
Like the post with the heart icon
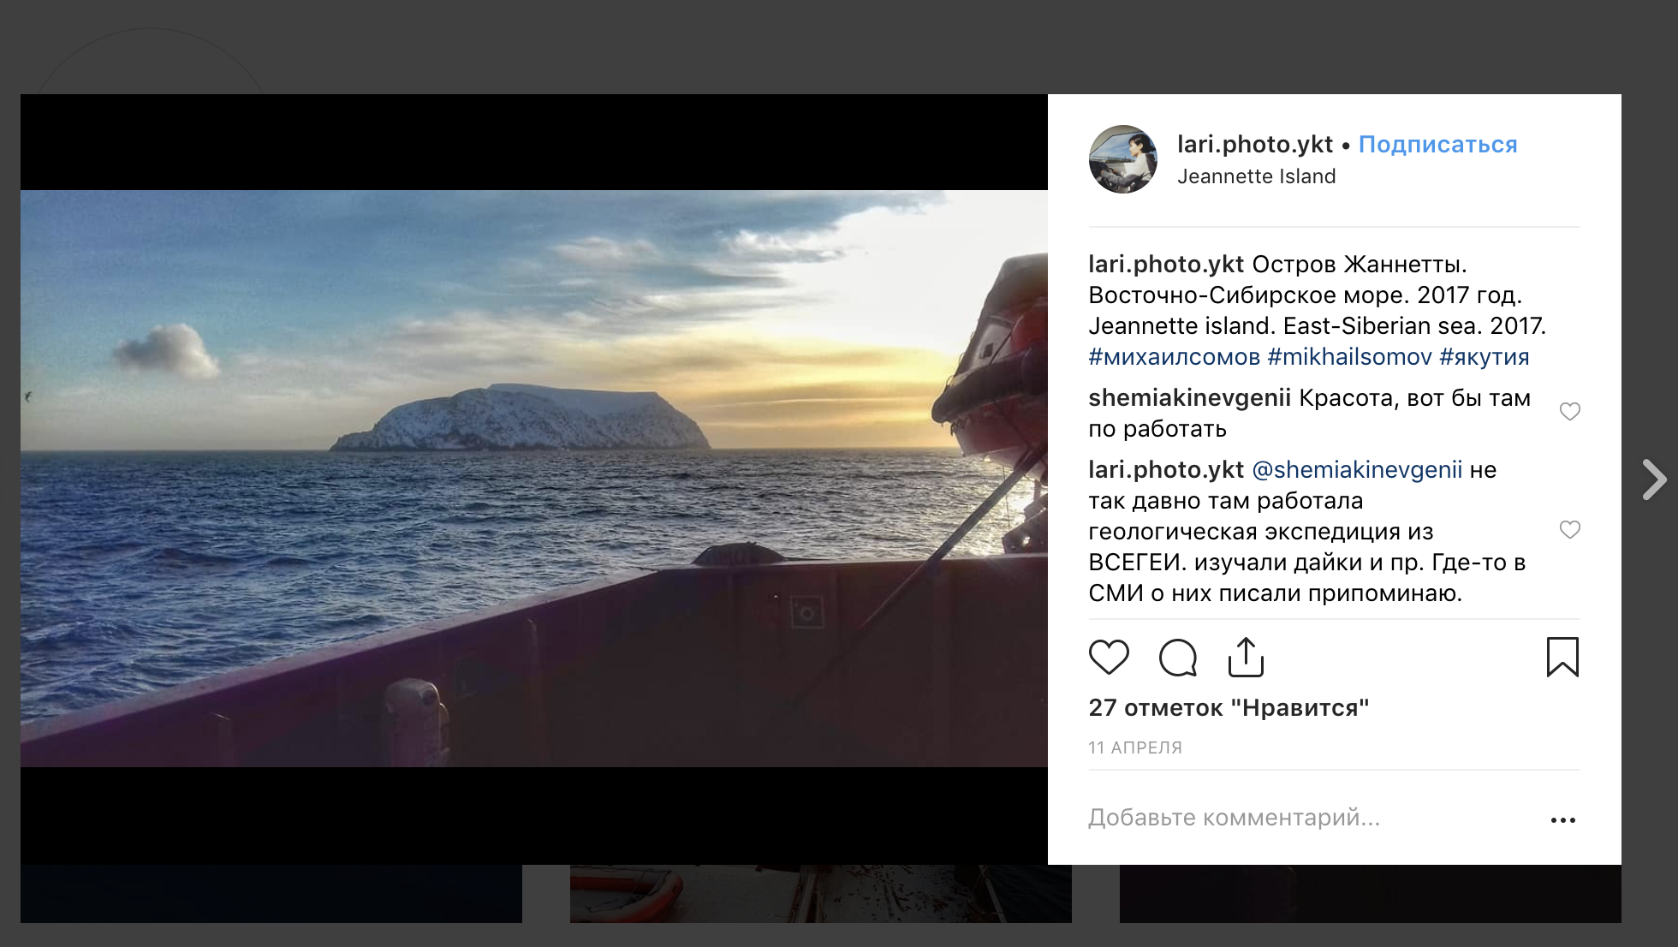coord(1109,658)
